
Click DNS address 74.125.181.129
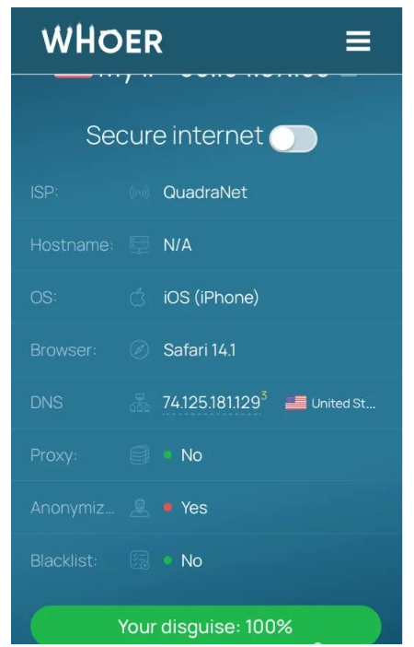212,403
